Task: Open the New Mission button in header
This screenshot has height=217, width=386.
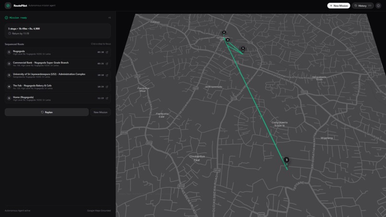Action: click(x=339, y=6)
